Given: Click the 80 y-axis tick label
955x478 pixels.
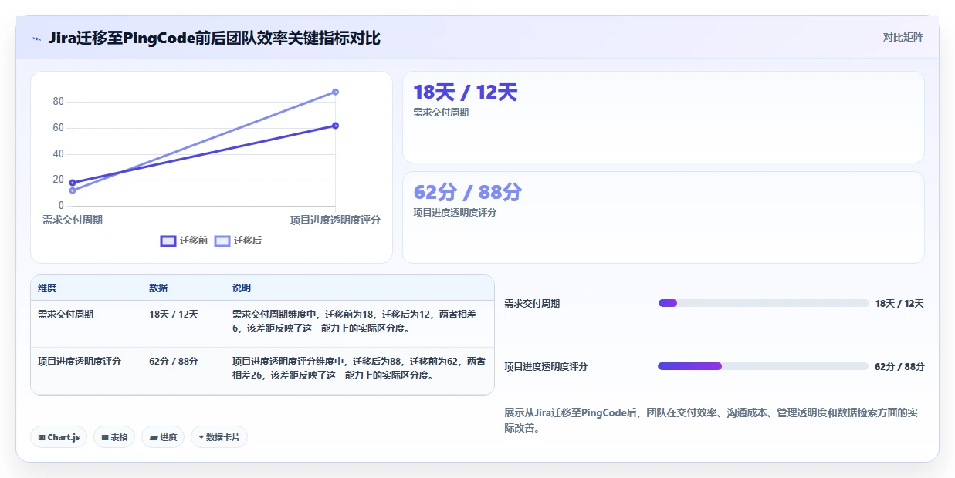Looking at the screenshot, I should [58, 102].
